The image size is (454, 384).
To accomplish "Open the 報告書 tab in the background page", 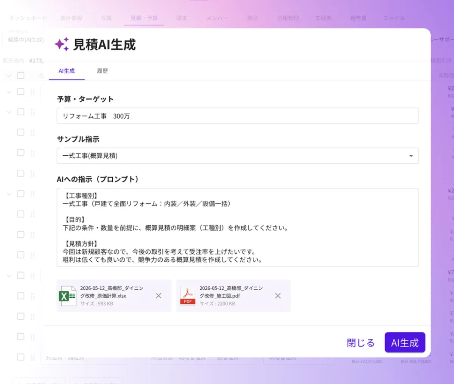I will pos(359,18).
